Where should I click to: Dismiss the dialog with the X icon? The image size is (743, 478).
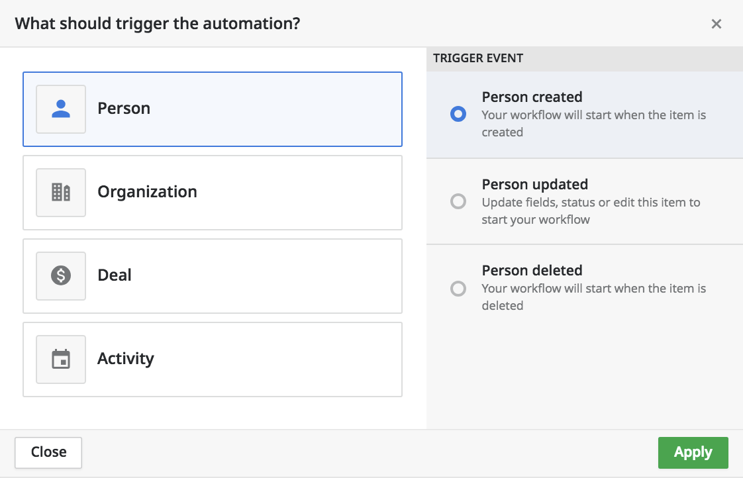716,24
